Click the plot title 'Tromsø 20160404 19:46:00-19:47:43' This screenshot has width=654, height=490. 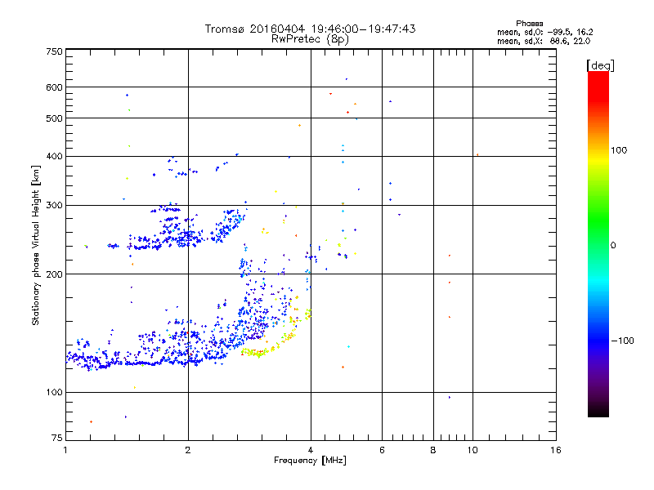[310, 29]
